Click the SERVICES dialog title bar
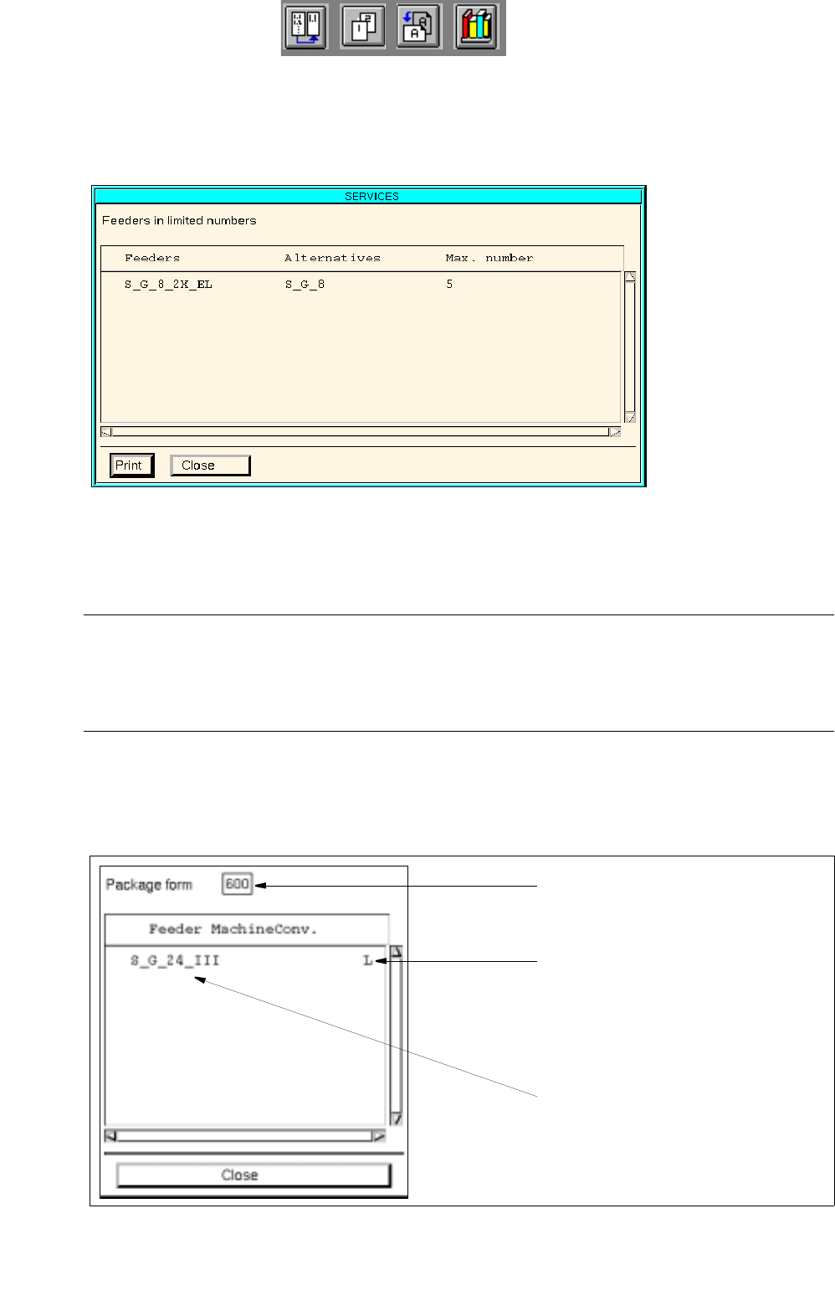 coord(369,196)
